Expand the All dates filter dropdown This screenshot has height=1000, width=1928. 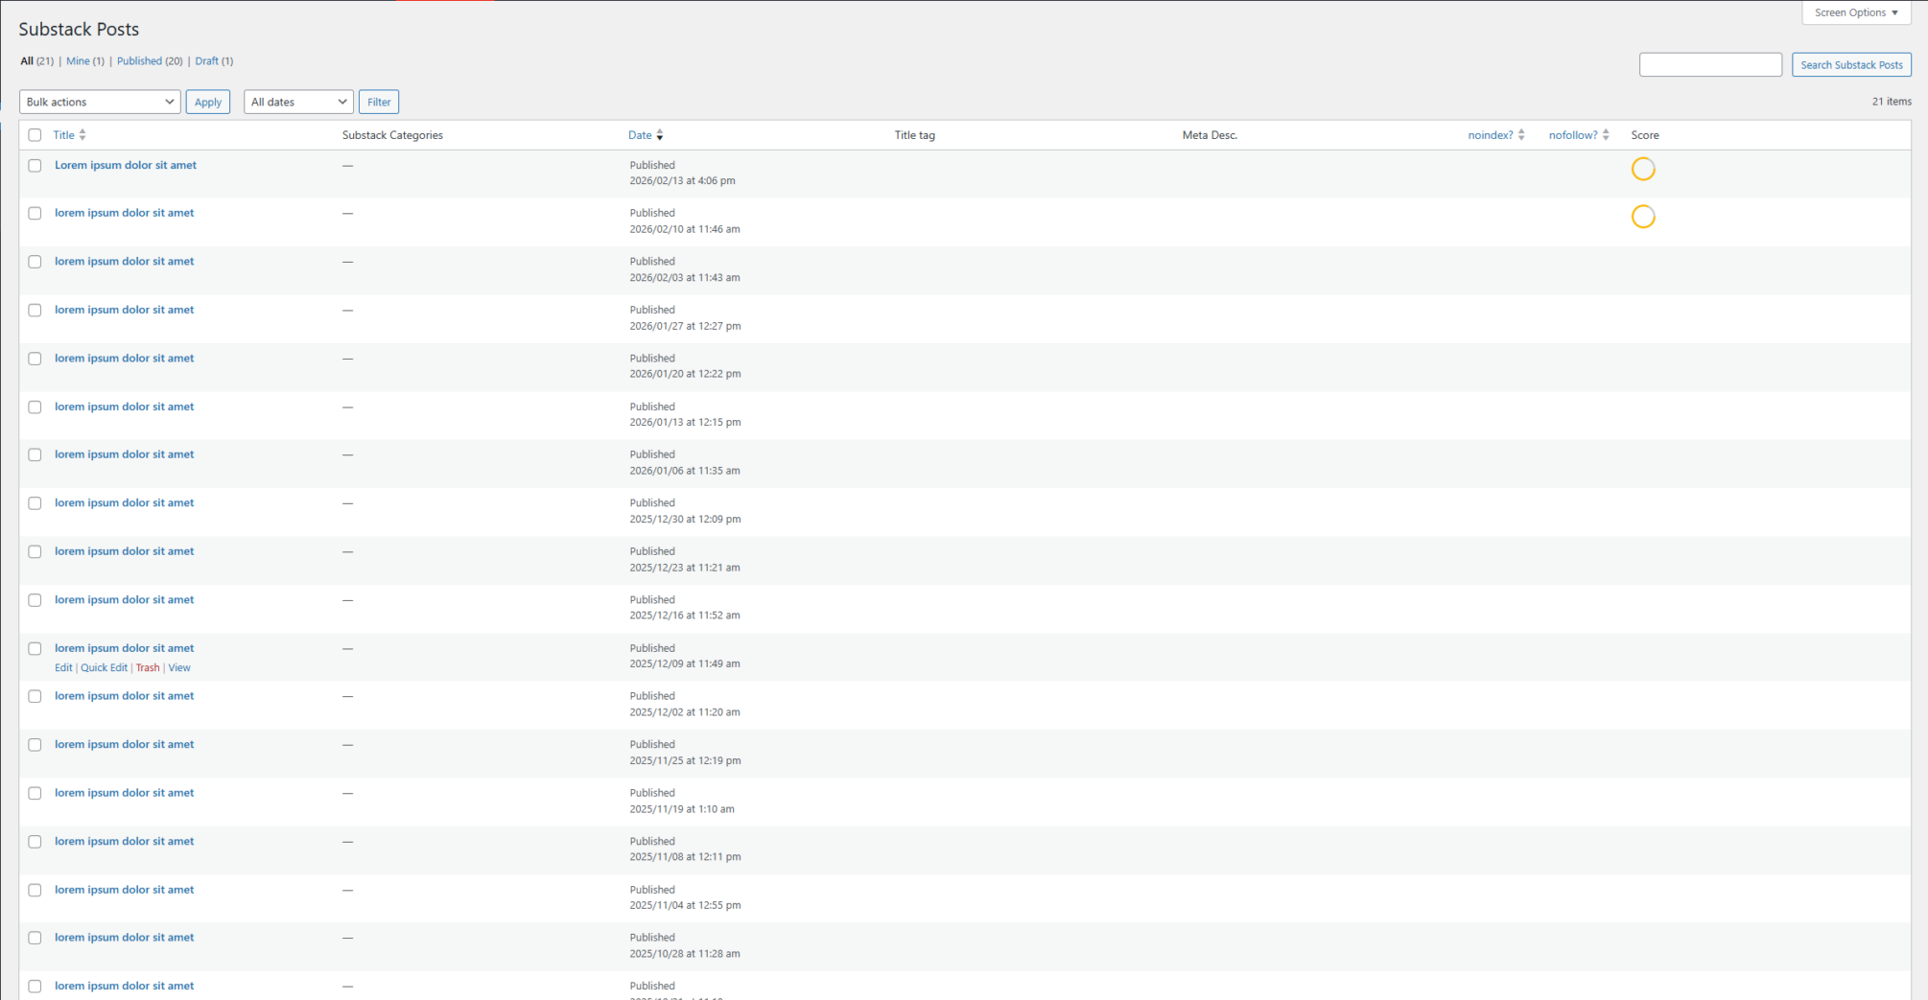[298, 102]
